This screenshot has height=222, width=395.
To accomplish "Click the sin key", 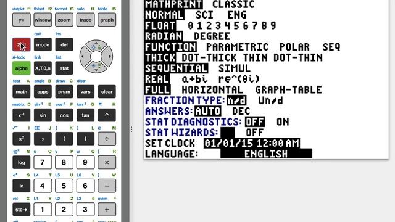I will point(43,115).
